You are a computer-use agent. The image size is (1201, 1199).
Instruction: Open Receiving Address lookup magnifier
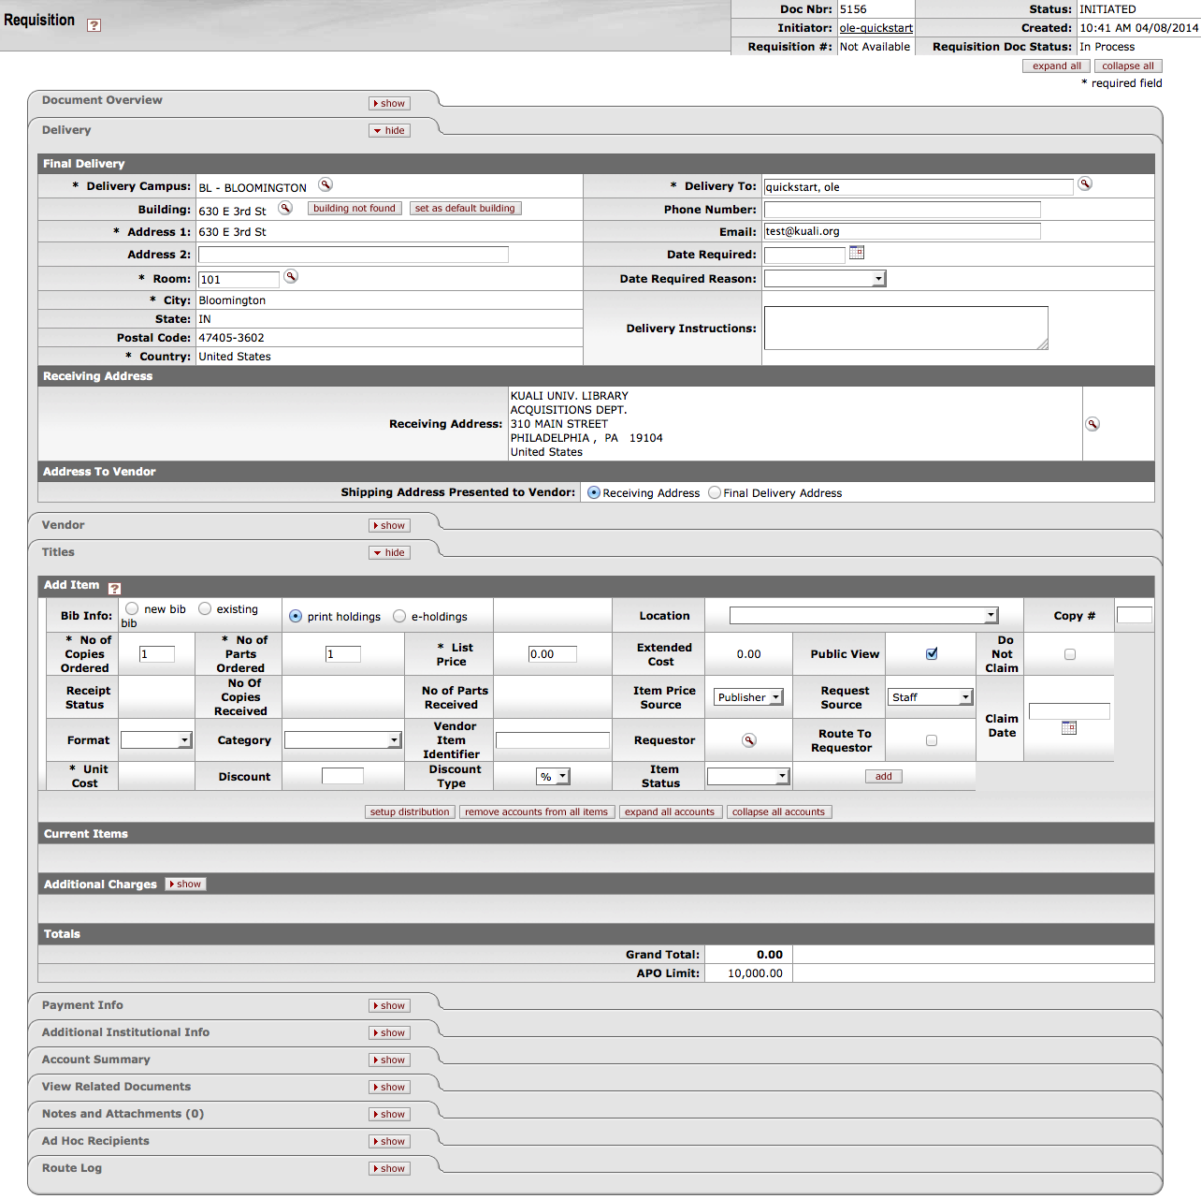[1092, 424]
